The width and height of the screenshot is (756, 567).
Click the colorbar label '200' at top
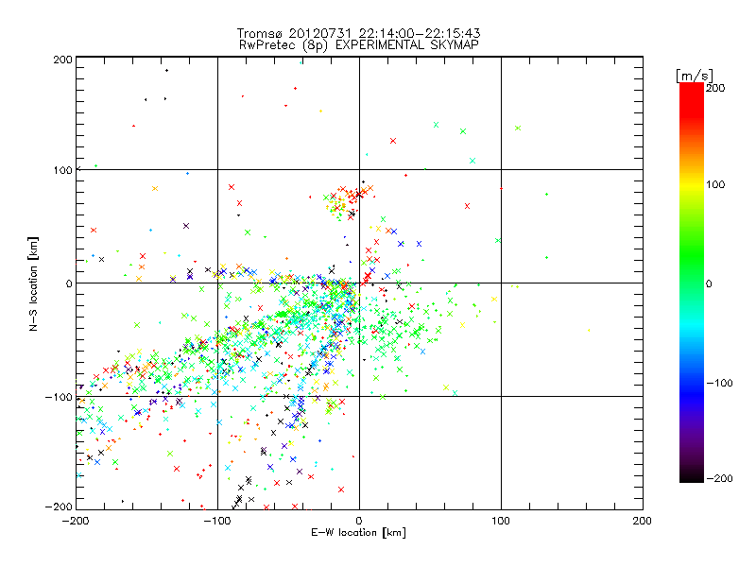click(715, 88)
